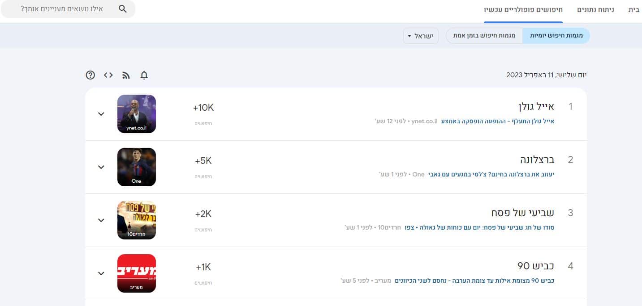Select the daily search trends toggle
Screen dimensions: 642x306
[x=556, y=36]
